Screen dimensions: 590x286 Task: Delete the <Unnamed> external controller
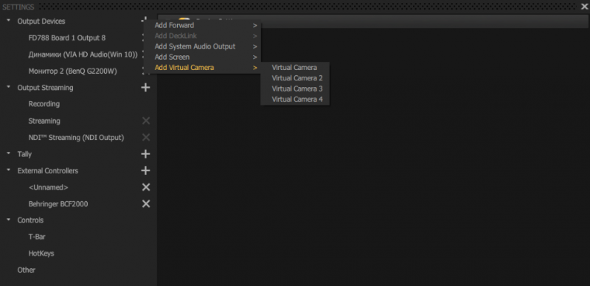[146, 187]
